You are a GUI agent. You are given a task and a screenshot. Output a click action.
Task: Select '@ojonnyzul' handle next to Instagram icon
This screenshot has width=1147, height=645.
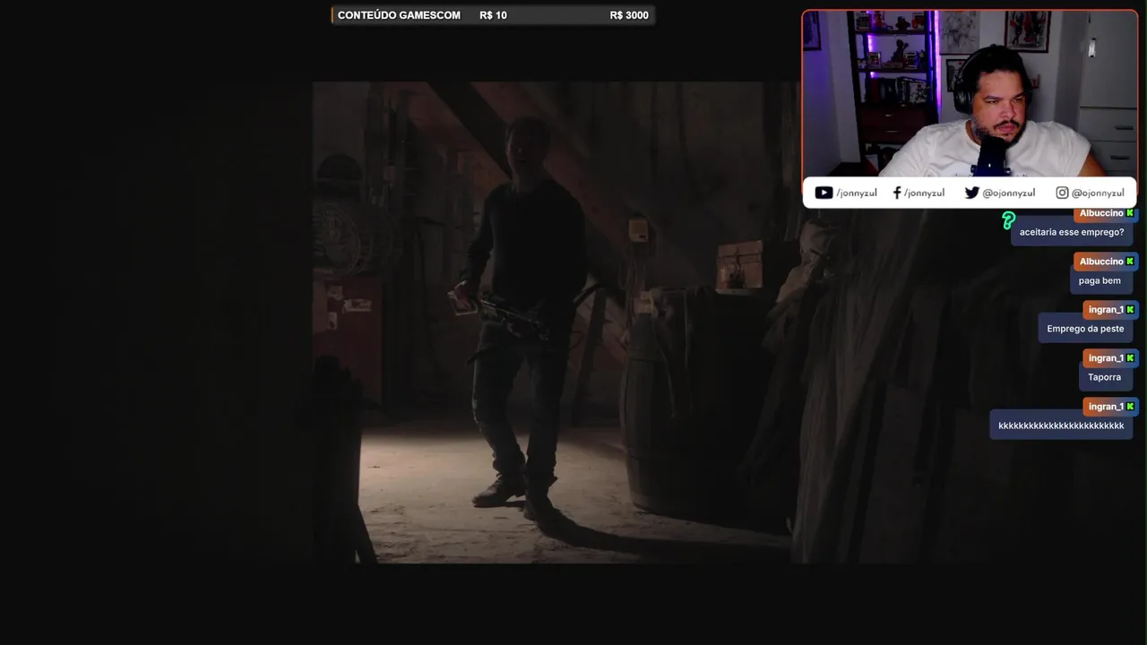[1098, 193]
